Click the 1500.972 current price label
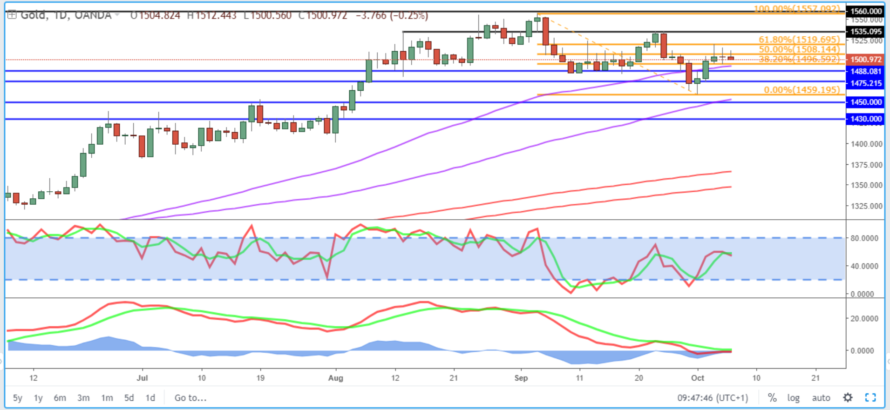 [865, 60]
